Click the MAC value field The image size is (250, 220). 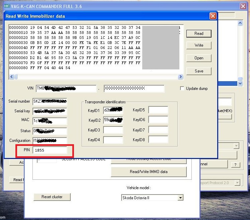(50, 121)
